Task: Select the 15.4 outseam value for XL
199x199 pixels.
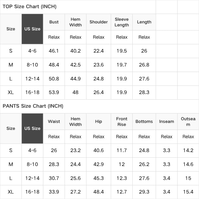Action: pos(188,192)
